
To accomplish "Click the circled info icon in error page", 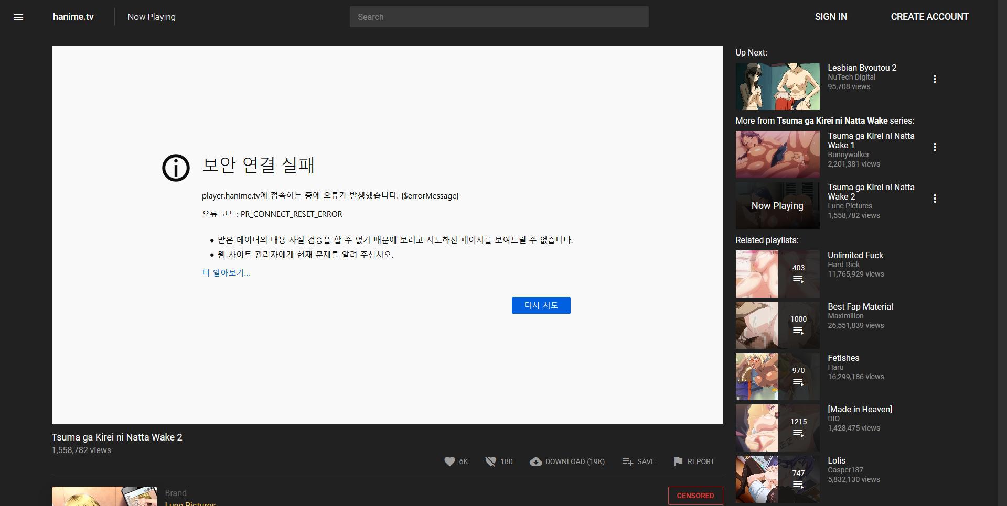I will pos(176,168).
